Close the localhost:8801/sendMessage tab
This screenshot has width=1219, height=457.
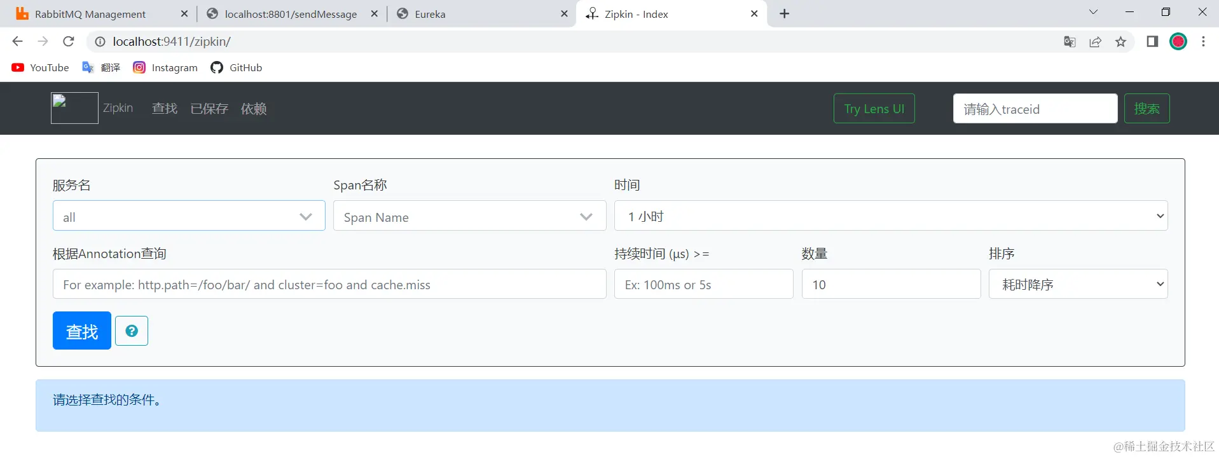374,13
